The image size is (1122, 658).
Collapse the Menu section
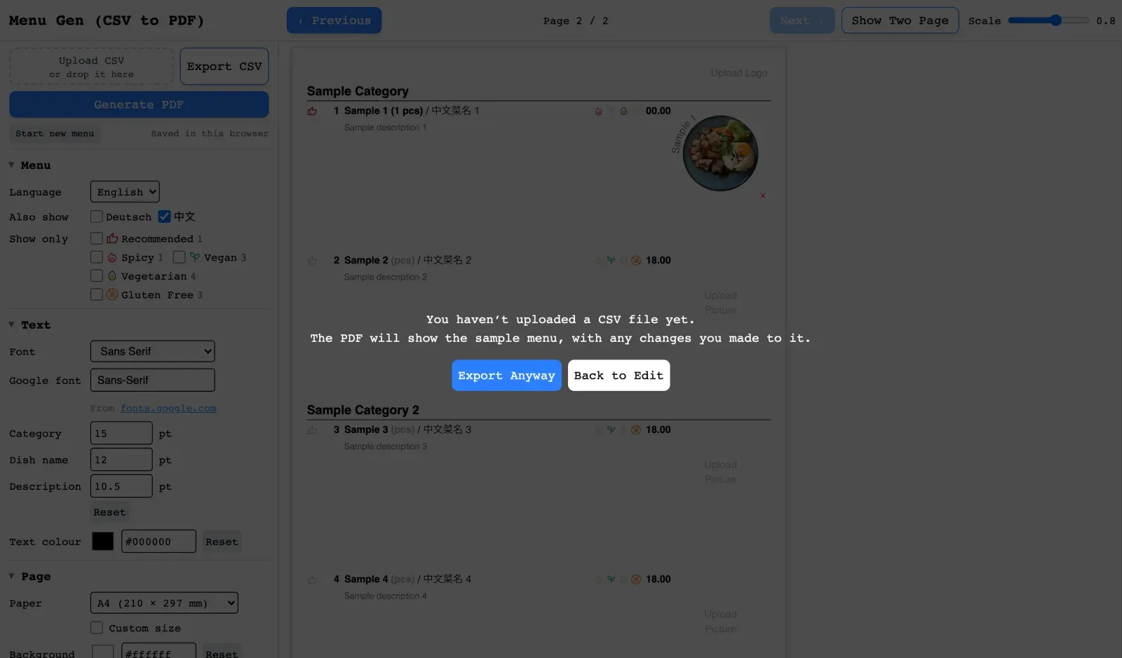coord(30,165)
